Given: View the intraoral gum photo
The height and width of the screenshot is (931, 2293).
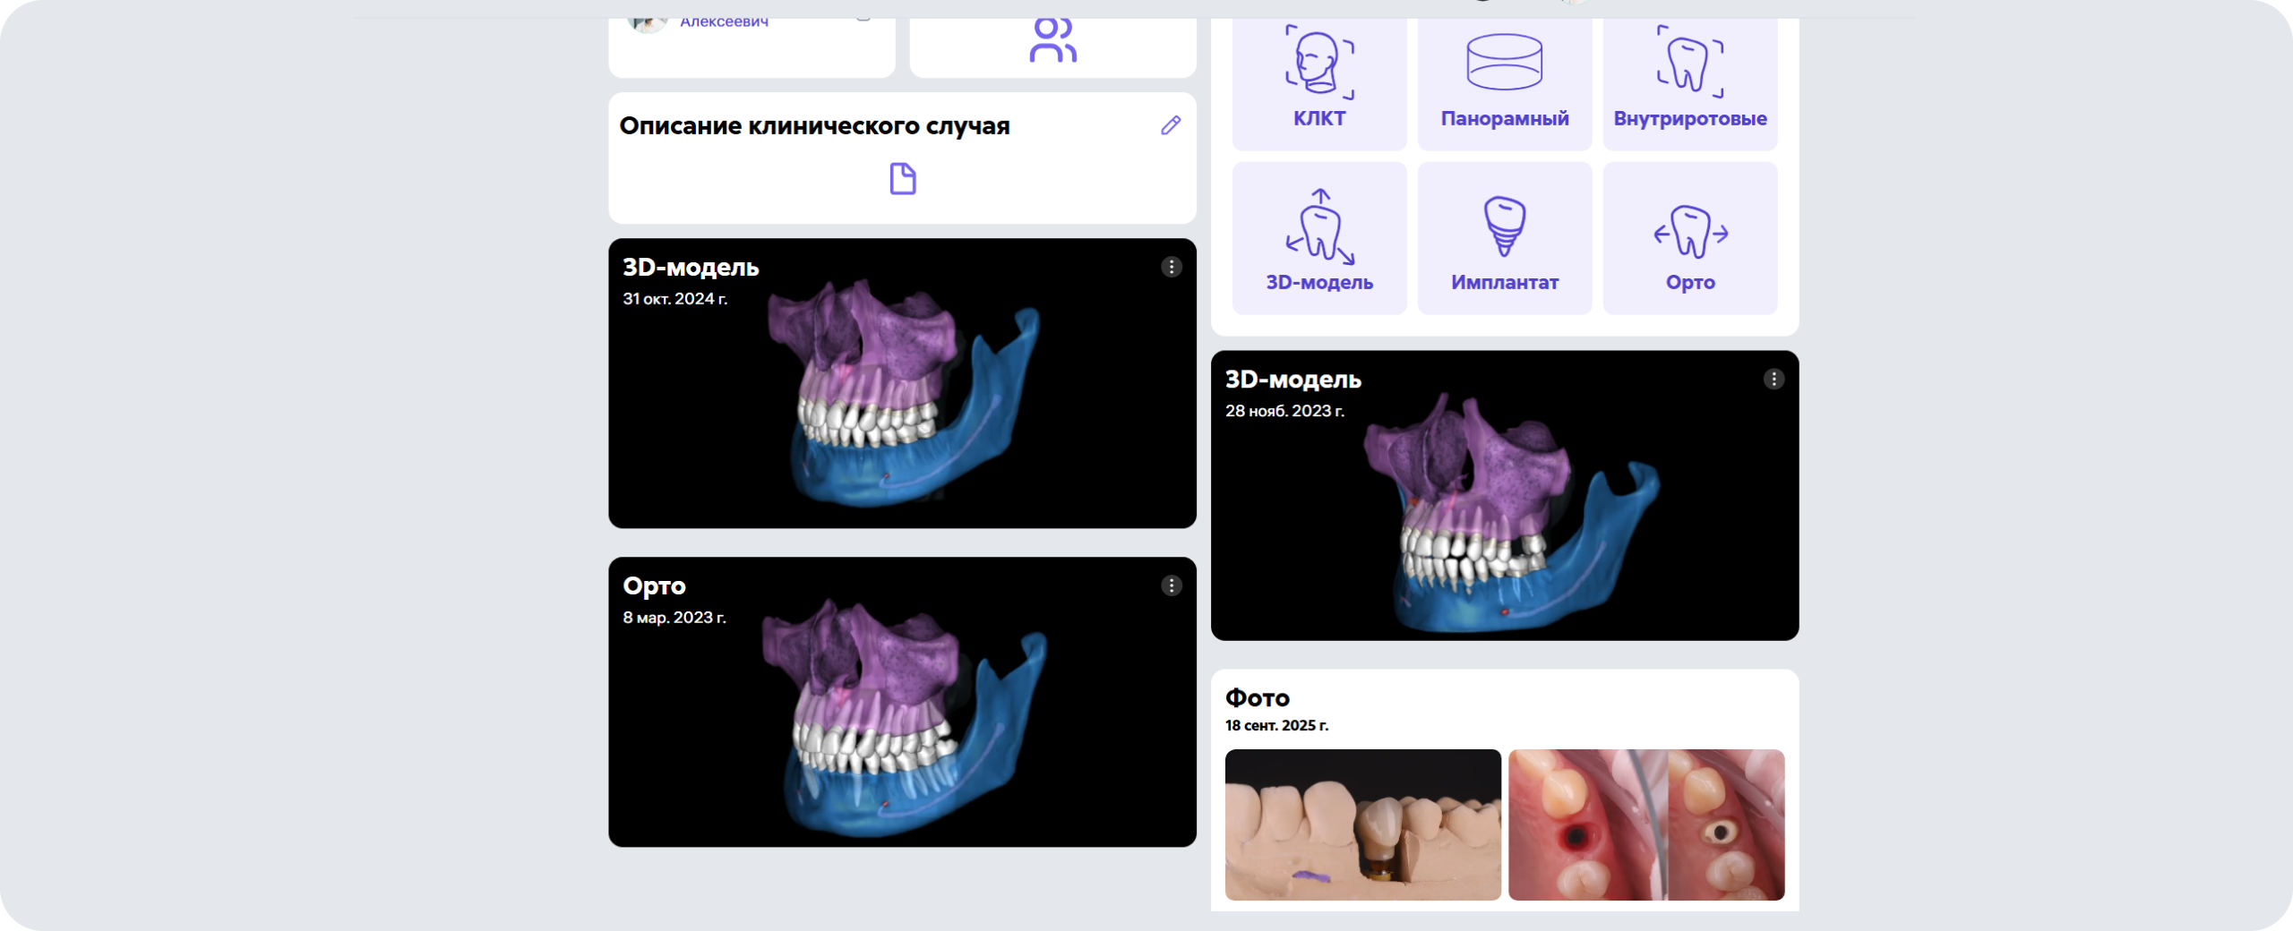Looking at the screenshot, I should pyautogui.click(x=1645, y=824).
